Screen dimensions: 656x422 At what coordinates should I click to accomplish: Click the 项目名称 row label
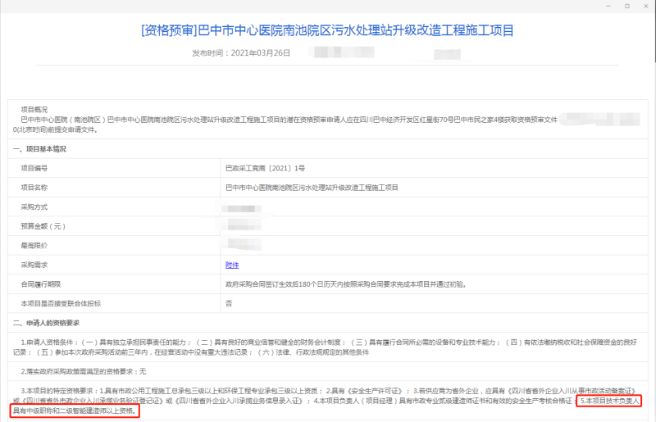[34, 188]
